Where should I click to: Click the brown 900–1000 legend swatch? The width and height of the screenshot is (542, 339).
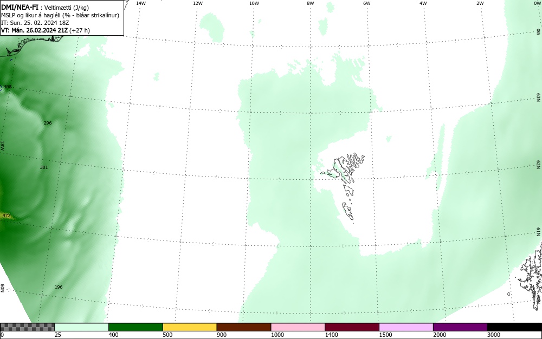244,327
